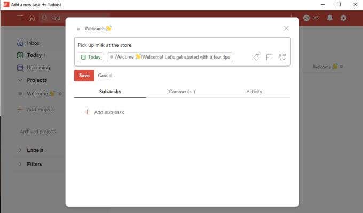Add a sub-task
Screen dimensions: 363x213
[x=105, y=112]
